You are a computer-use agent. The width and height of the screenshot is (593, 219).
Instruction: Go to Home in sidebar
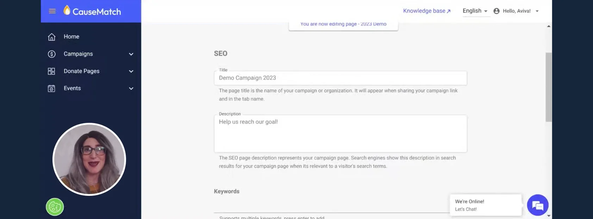(x=71, y=36)
